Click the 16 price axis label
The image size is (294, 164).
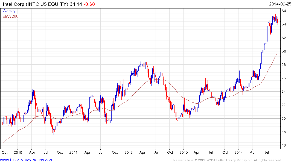pos(284,145)
